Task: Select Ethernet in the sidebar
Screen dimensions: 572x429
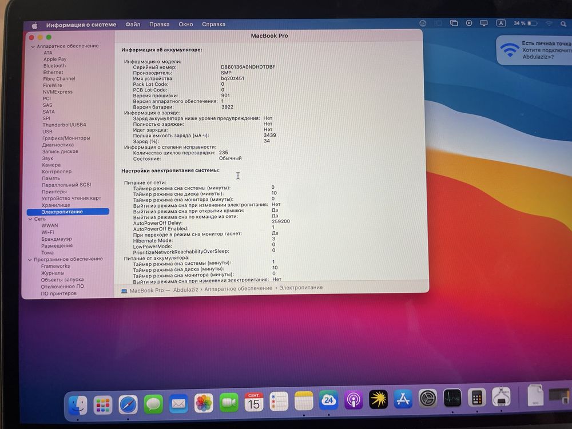Action: pyautogui.click(x=53, y=72)
